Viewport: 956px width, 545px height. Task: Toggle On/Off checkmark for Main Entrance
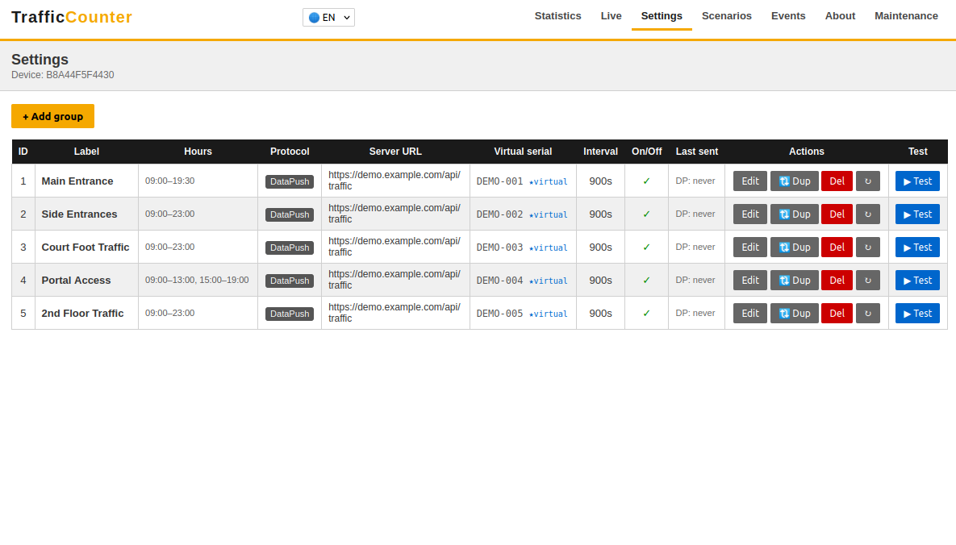[x=646, y=181]
